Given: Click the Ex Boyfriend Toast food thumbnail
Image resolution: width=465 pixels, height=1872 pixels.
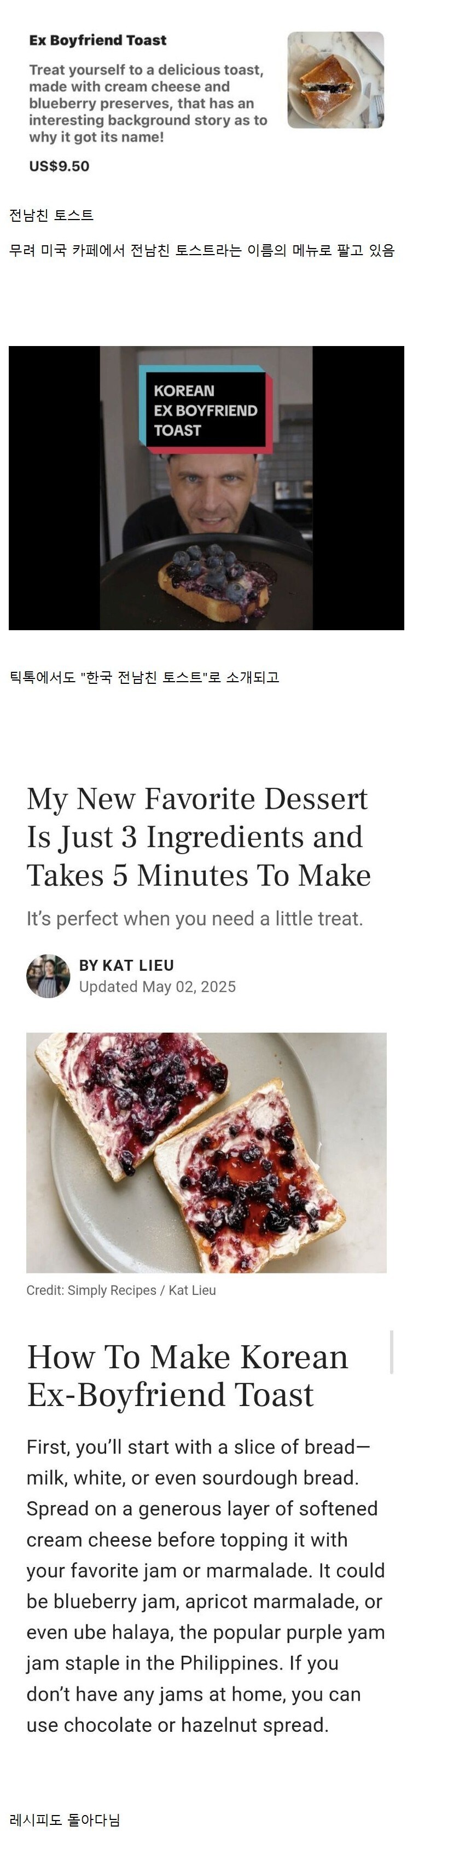Looking at the screenshot, I should (335, 80).
